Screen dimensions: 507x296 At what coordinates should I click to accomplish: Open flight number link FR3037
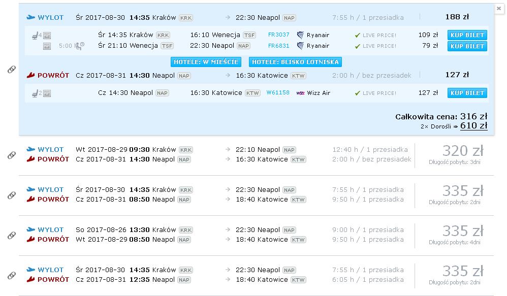click(x=279, y=35)
